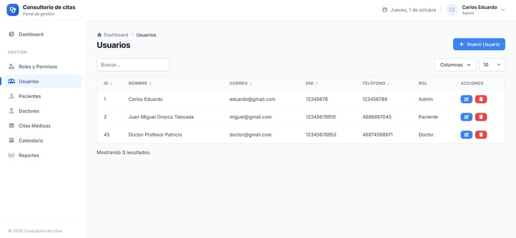Edit user Doctor Profesor Patricio

pos(466,135)
